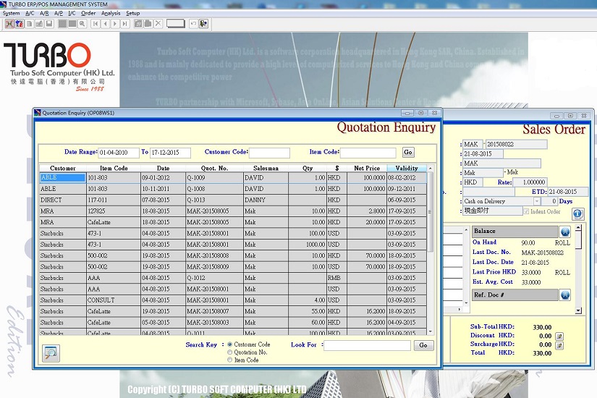Click the print toolbar icon left of X
The image size is (597, 398).
pos(148,24)
